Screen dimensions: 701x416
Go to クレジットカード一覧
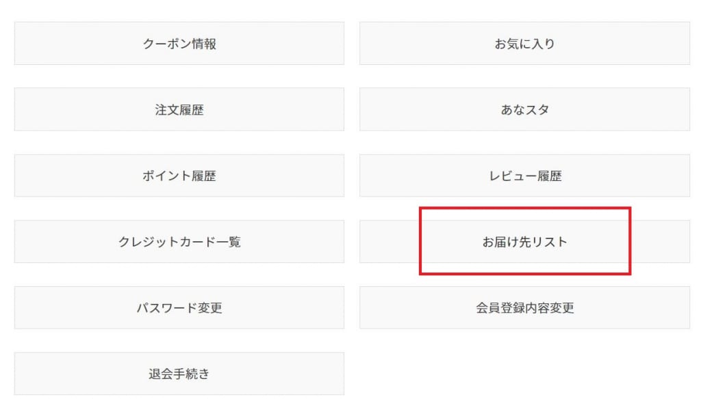point(179,242)
